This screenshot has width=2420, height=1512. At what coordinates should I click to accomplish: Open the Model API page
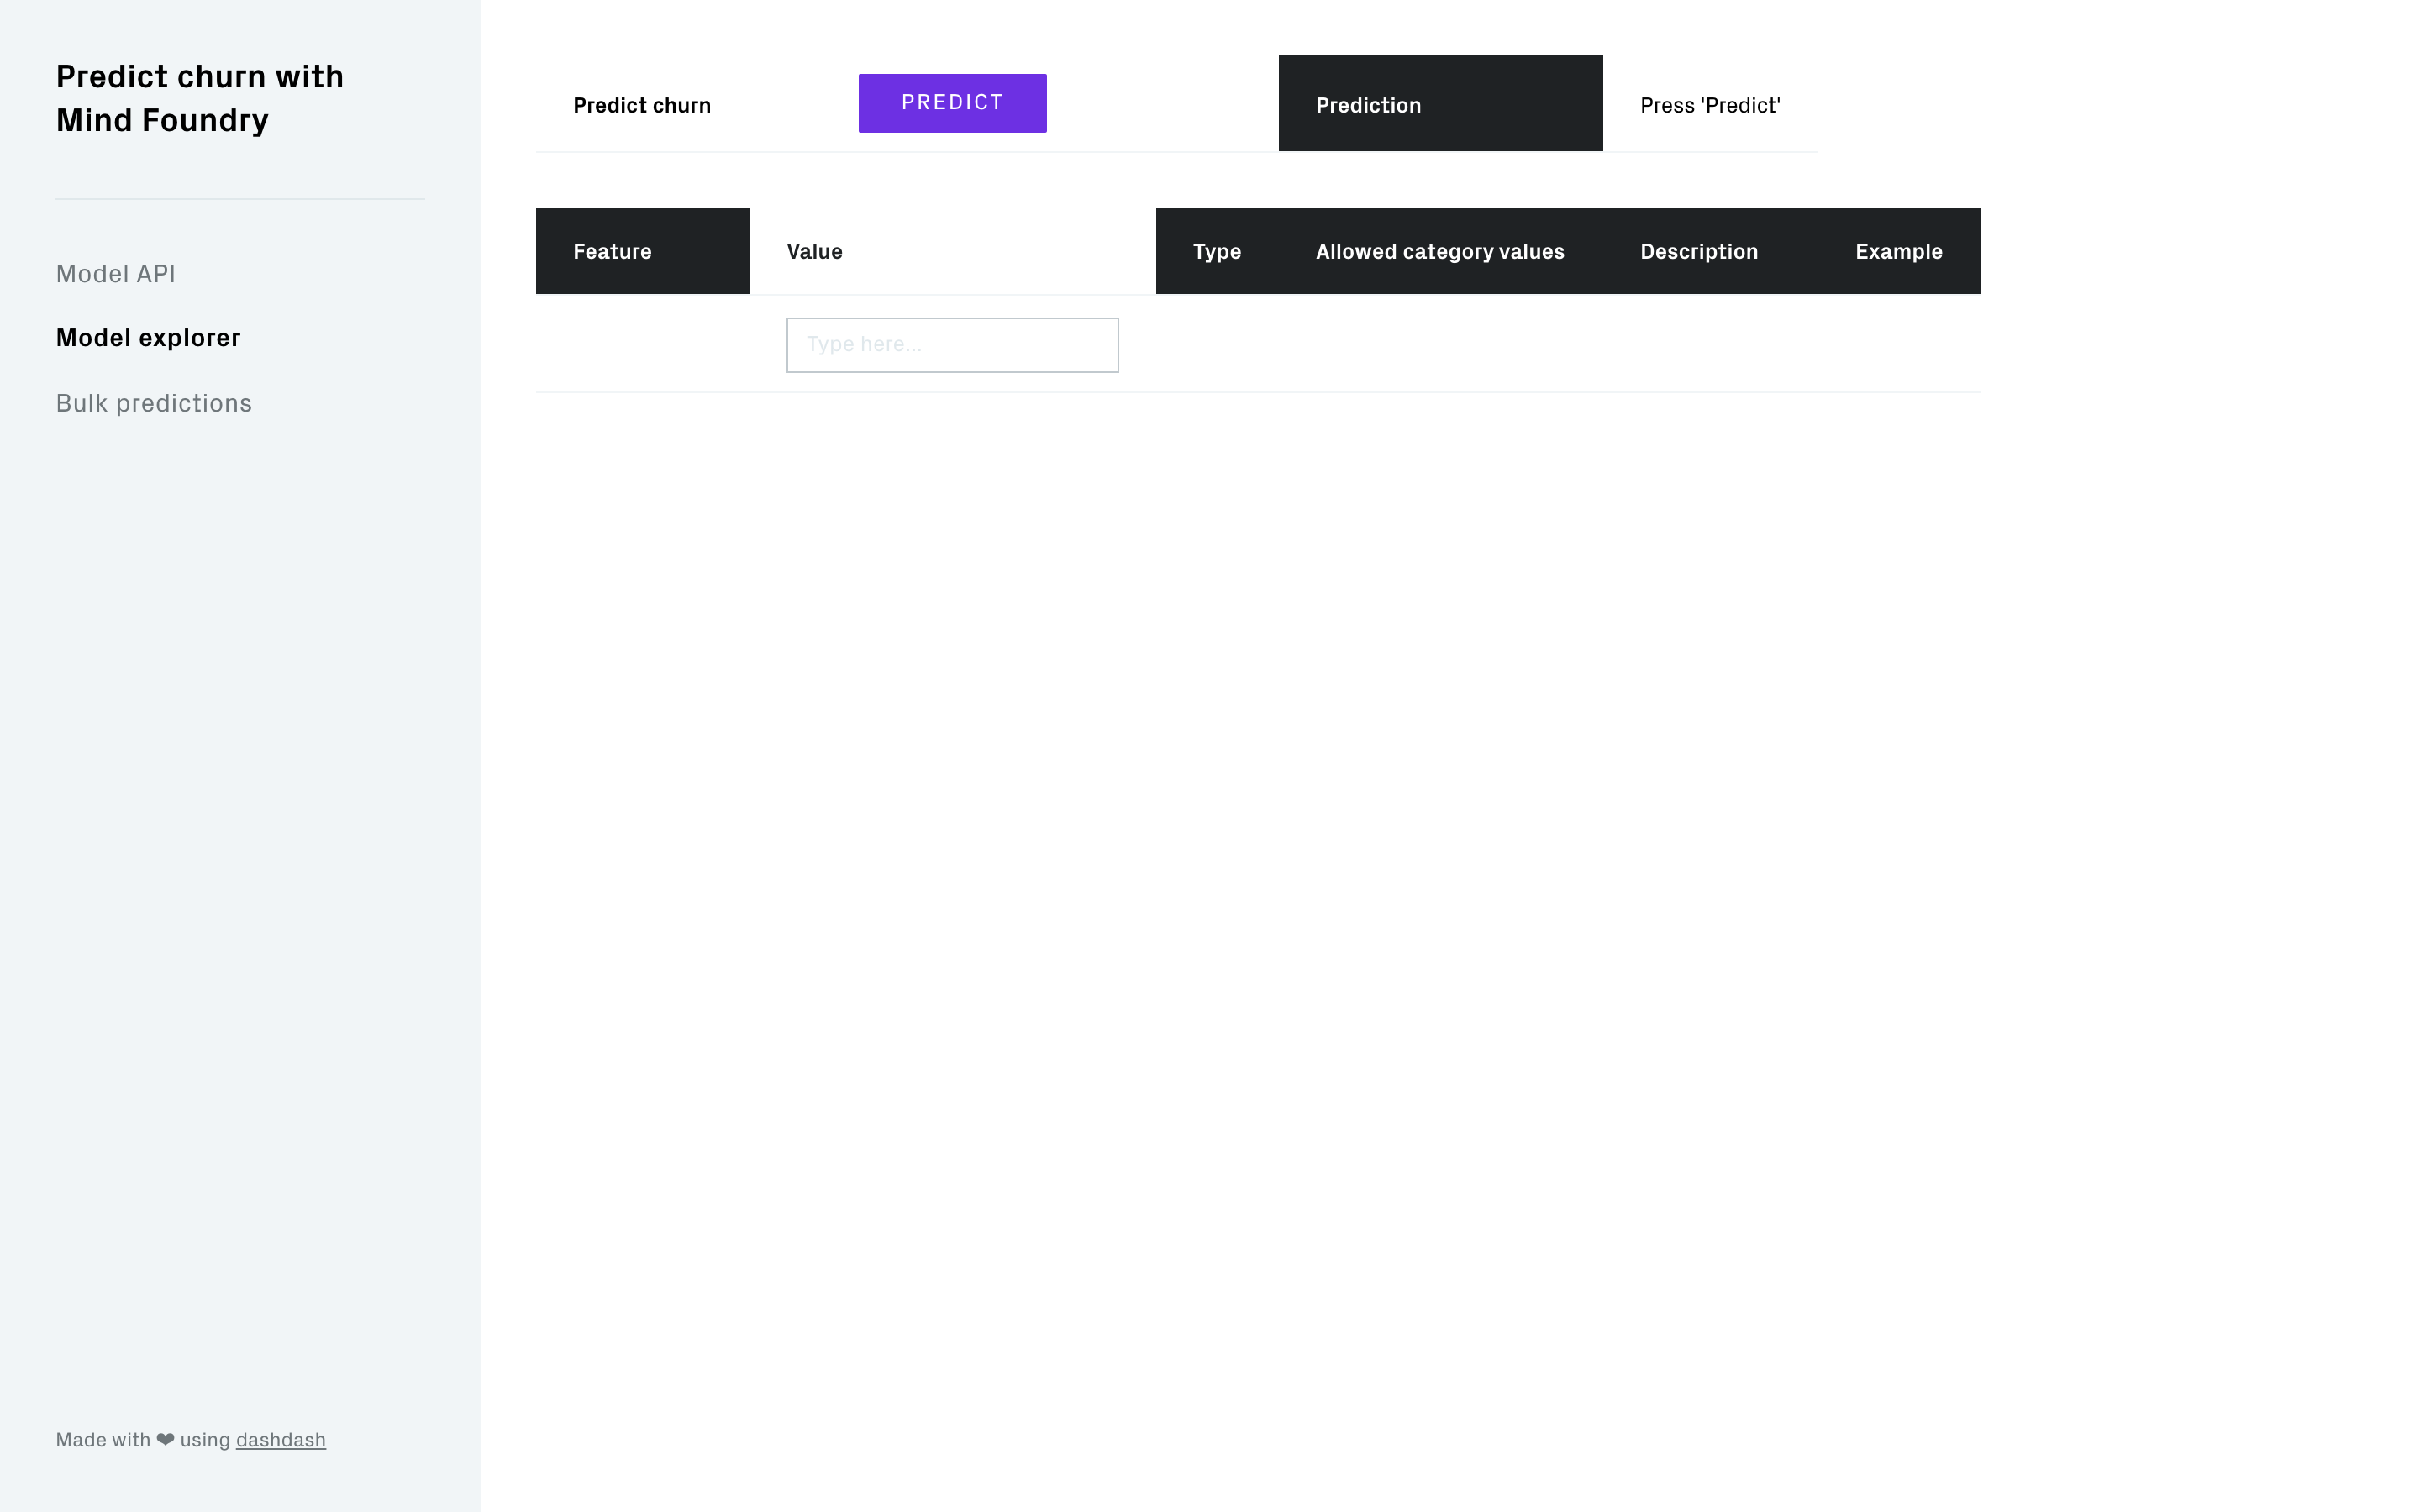116,274
